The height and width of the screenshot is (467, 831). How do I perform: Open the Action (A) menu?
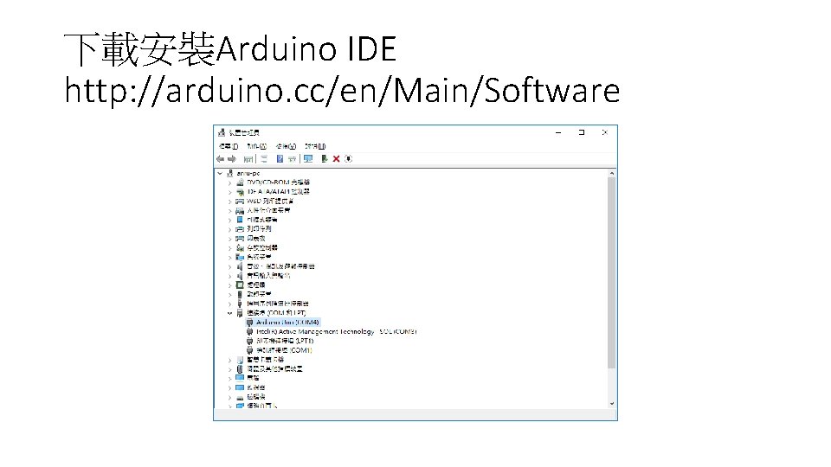[257, 146]
